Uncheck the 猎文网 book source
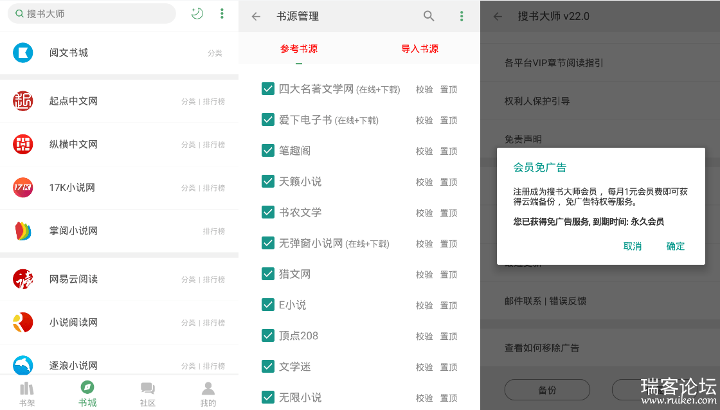 pos(268,274)
